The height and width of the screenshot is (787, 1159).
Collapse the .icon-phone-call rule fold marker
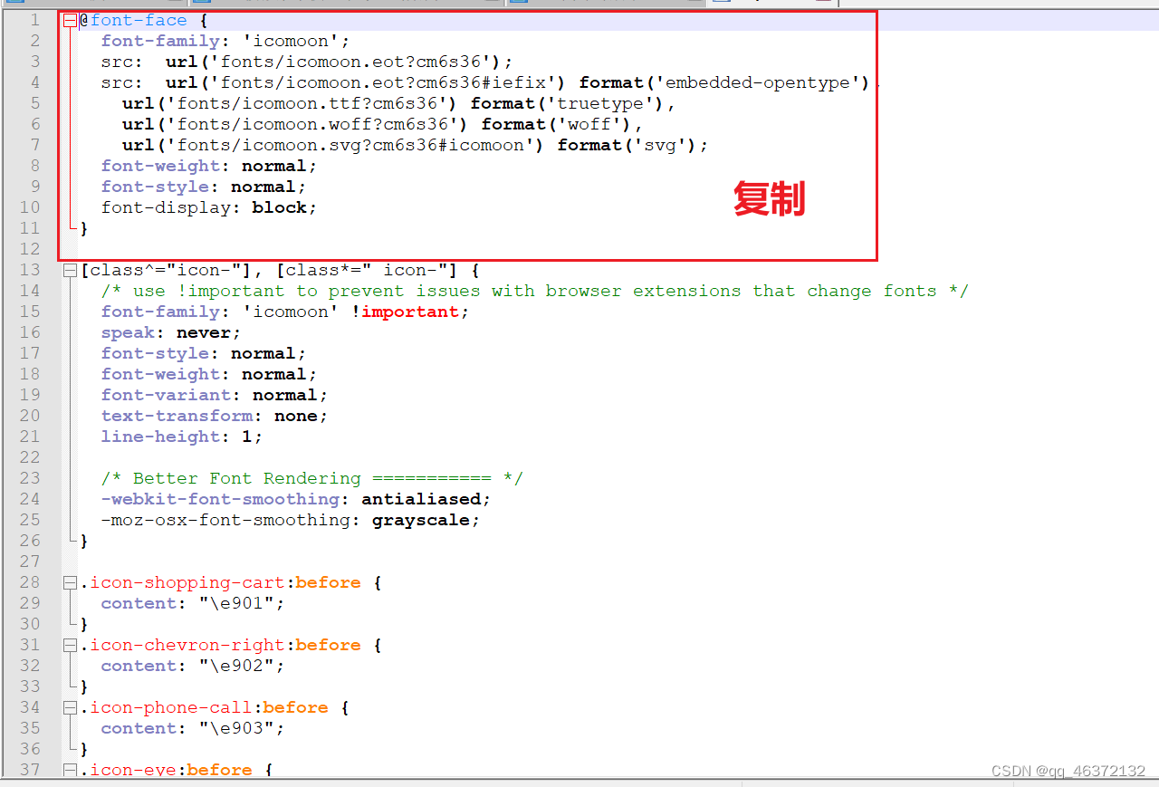[71, 707]
